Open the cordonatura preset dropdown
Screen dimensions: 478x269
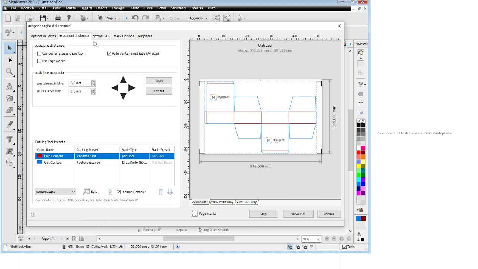tap(56, 192)
